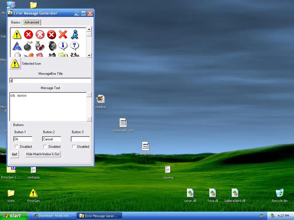The image size is (294, 220).
Task: Pick the bright red circle X error icon
Action: (x=28, y=35)
